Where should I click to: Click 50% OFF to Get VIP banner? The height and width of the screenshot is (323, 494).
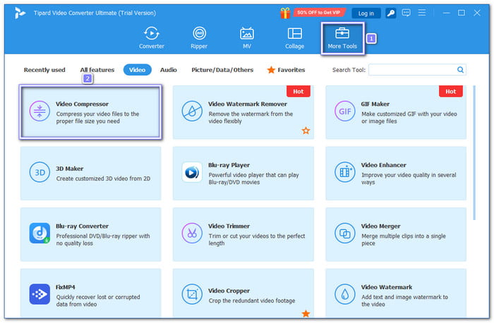[x=319, y=13]
